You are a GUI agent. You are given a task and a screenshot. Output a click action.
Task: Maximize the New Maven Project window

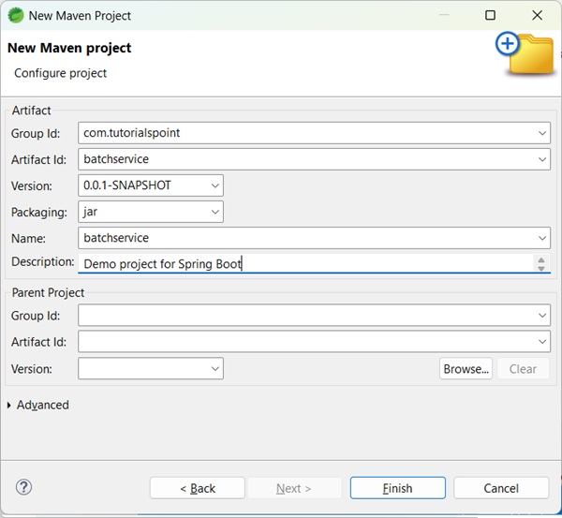pyautogui.click(x=490, y=15)
